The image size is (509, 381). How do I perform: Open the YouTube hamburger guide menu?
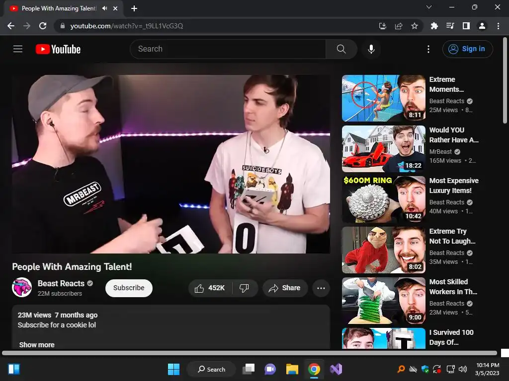pyautogui.click(x=18, y=49)
